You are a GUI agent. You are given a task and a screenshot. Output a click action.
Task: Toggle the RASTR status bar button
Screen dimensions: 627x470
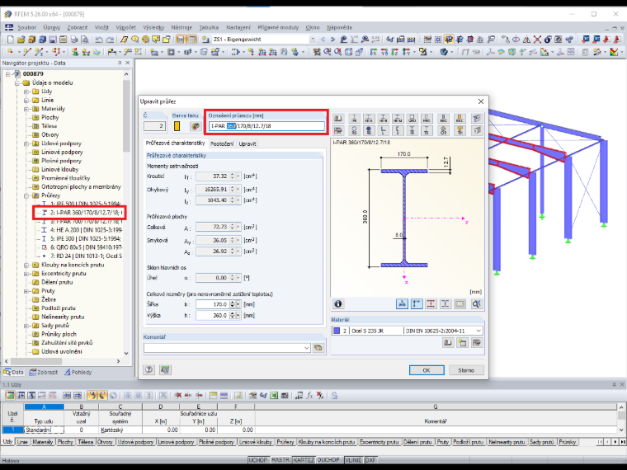280,460
